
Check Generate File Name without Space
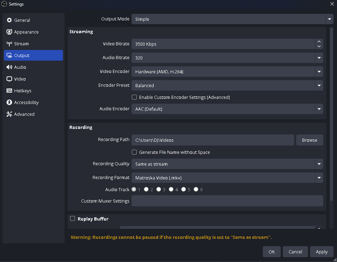pos(134,152)
